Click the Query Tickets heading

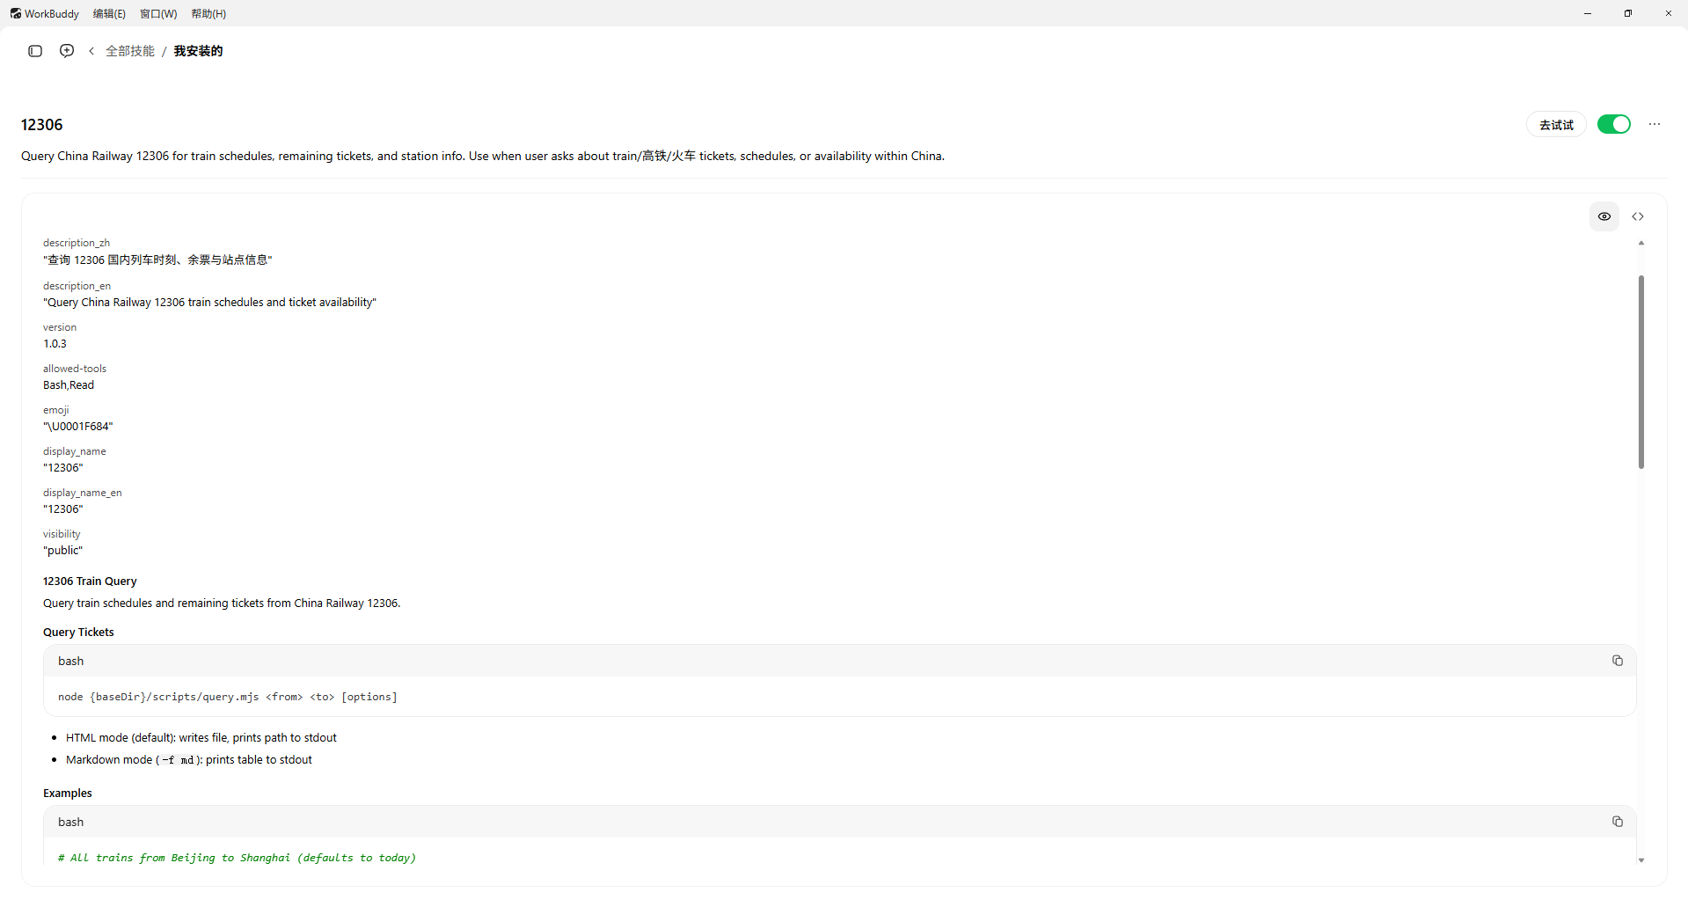pos(78,633)
